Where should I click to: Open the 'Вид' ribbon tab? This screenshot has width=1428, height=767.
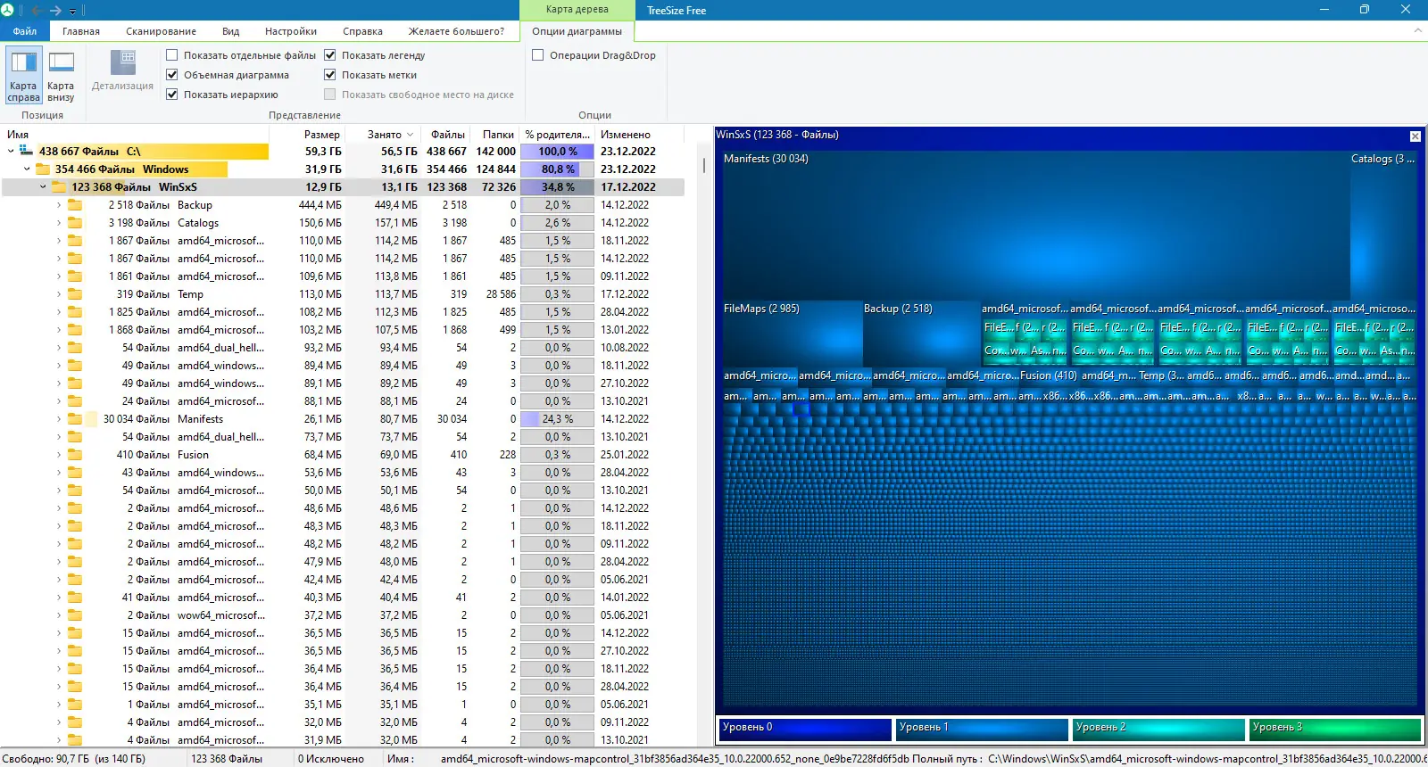pyautogui.click(x=231, y=31)
